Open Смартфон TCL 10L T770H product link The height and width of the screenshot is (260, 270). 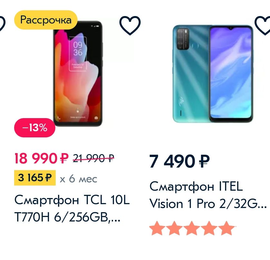72,208
